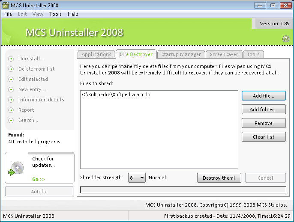Click the Destroy them! button
294x222 pixels.
click(x=219, y=178)
